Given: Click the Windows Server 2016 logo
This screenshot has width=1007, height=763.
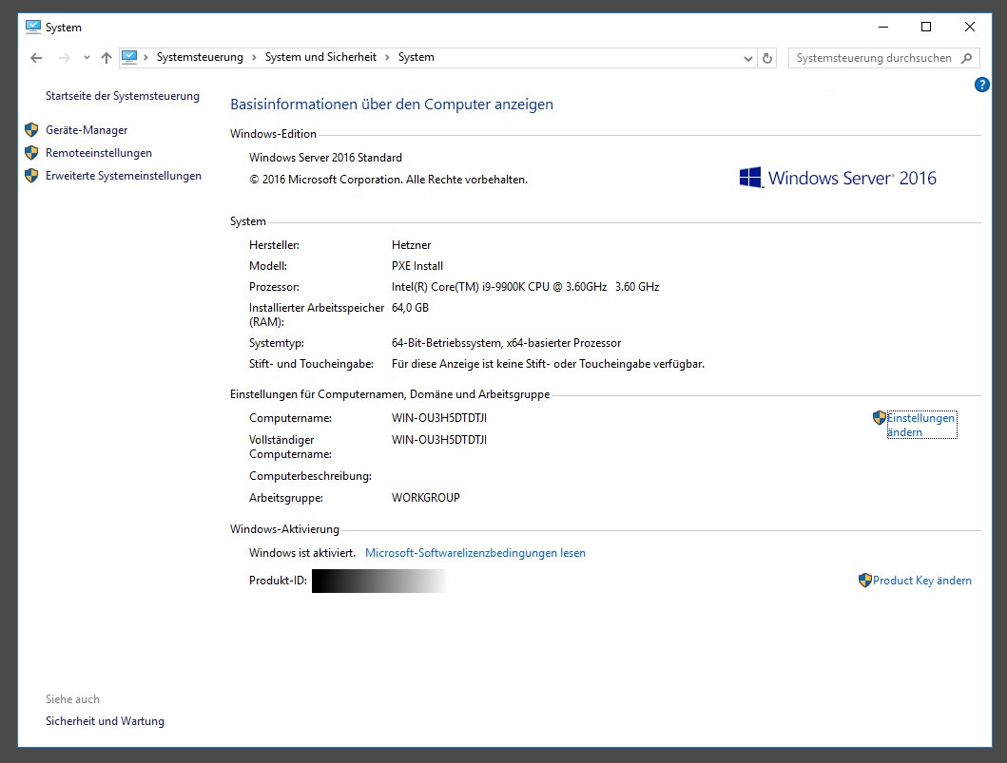Looking at the screenshot, I should tap(838, 178).
